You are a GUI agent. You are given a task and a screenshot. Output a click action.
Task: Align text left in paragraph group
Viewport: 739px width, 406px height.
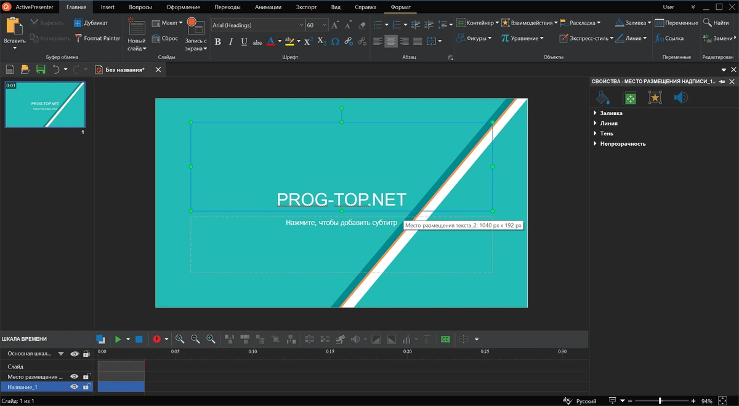coord(378,41)
